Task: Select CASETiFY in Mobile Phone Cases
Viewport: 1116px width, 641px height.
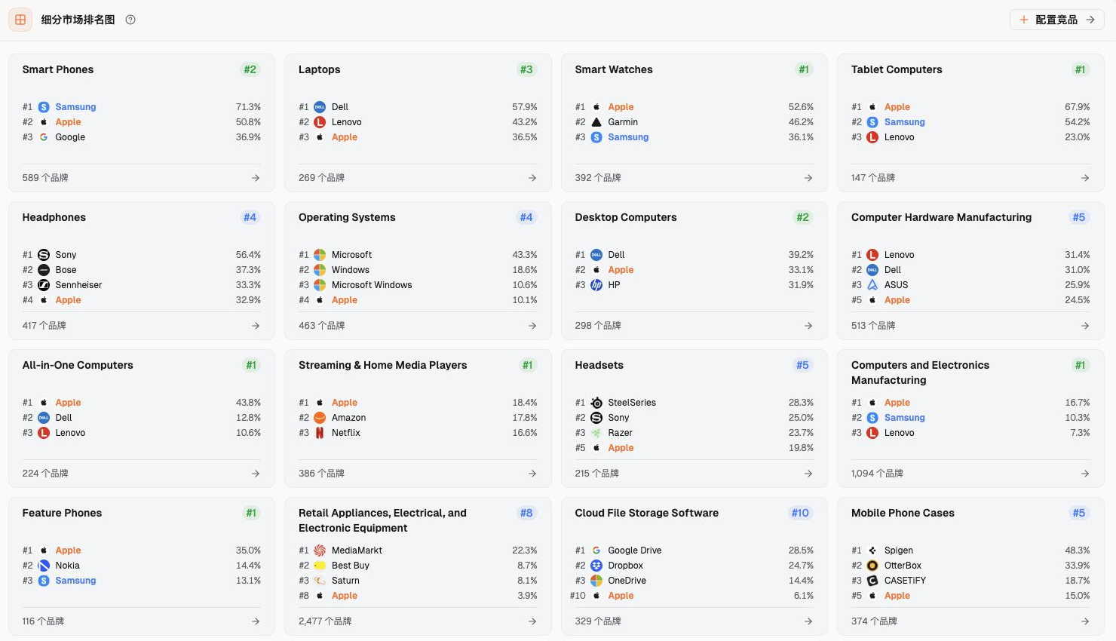Action: [905, 581]
